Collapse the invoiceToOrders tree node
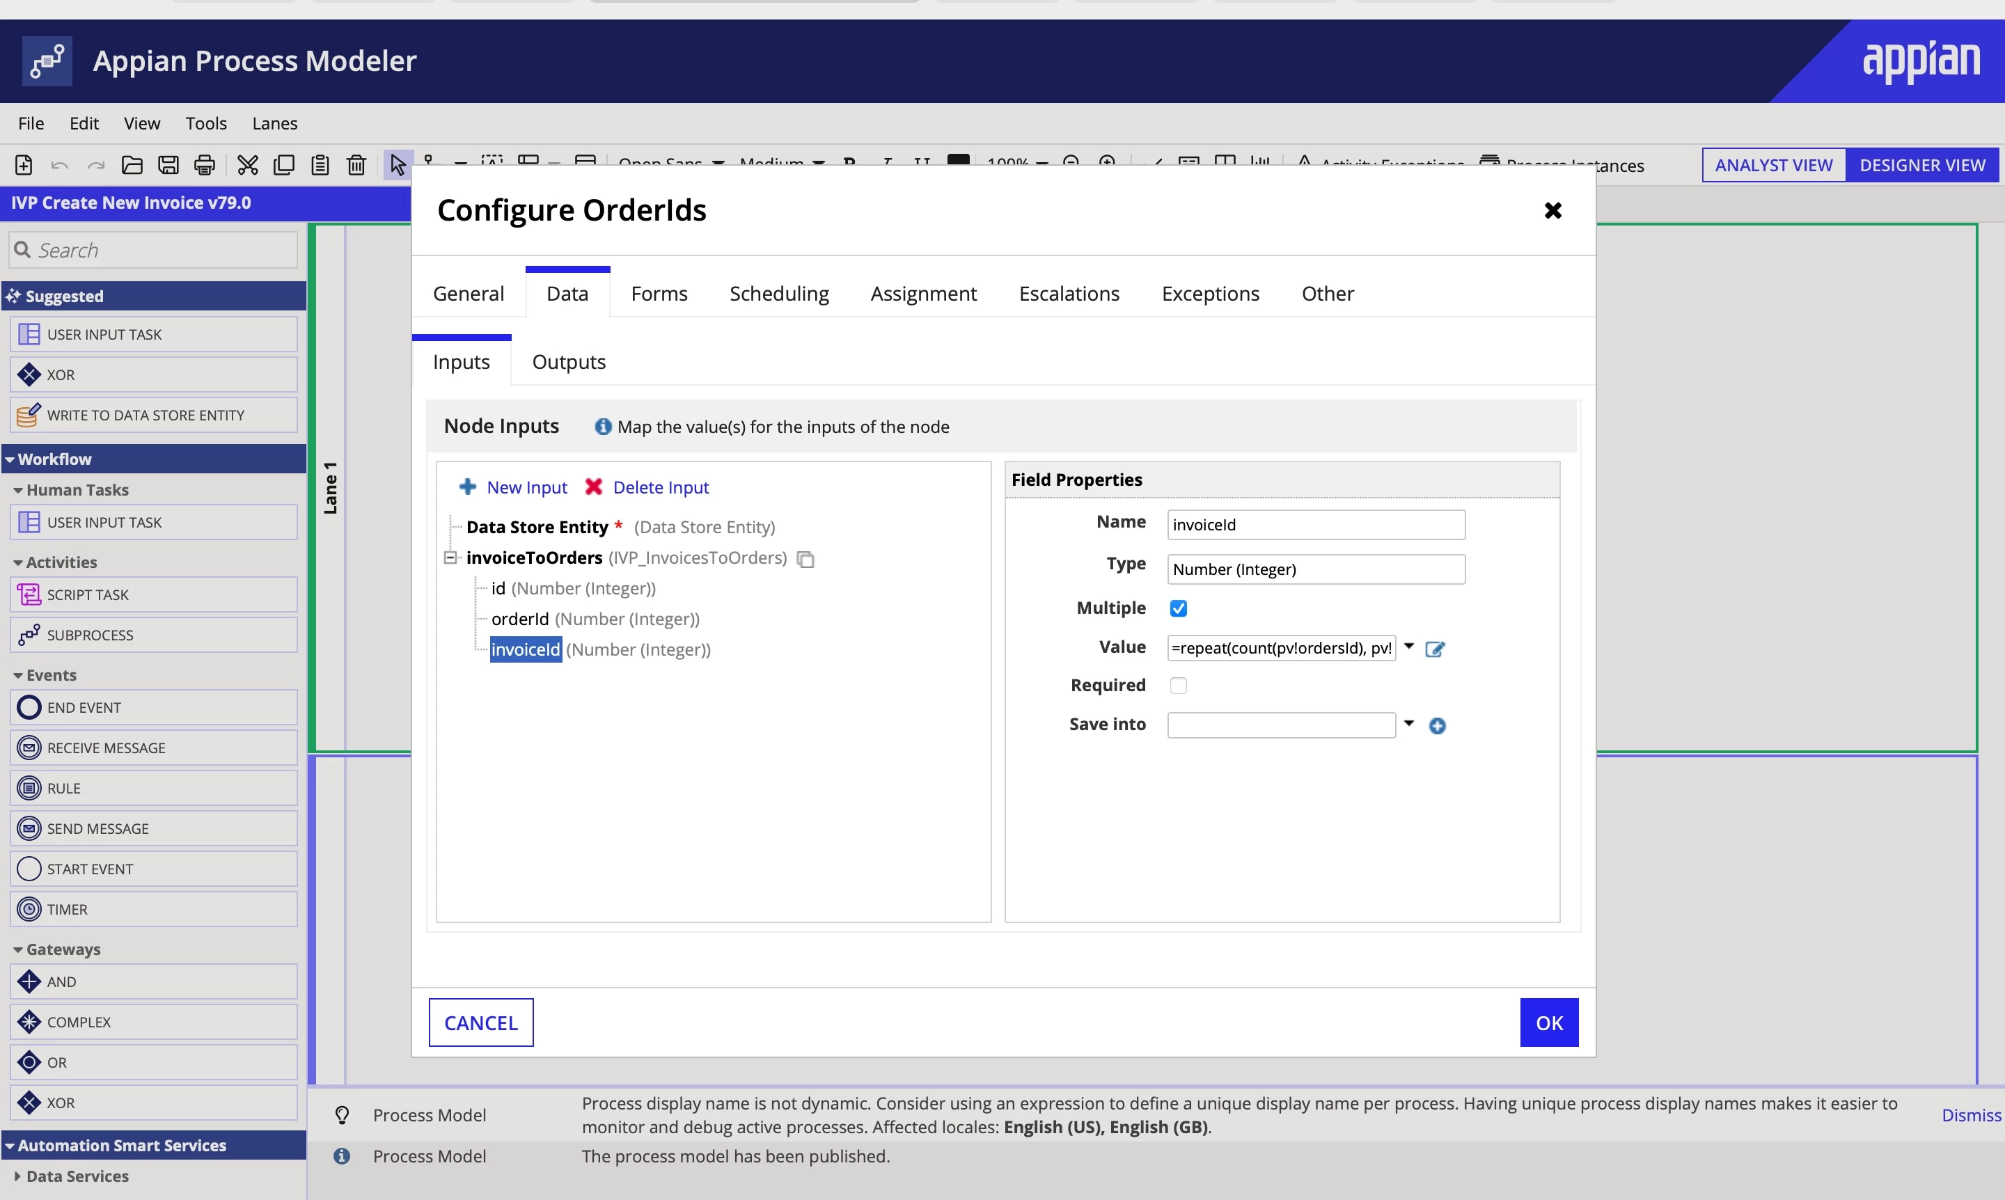 pyautogui.click(x=450, y=557)
